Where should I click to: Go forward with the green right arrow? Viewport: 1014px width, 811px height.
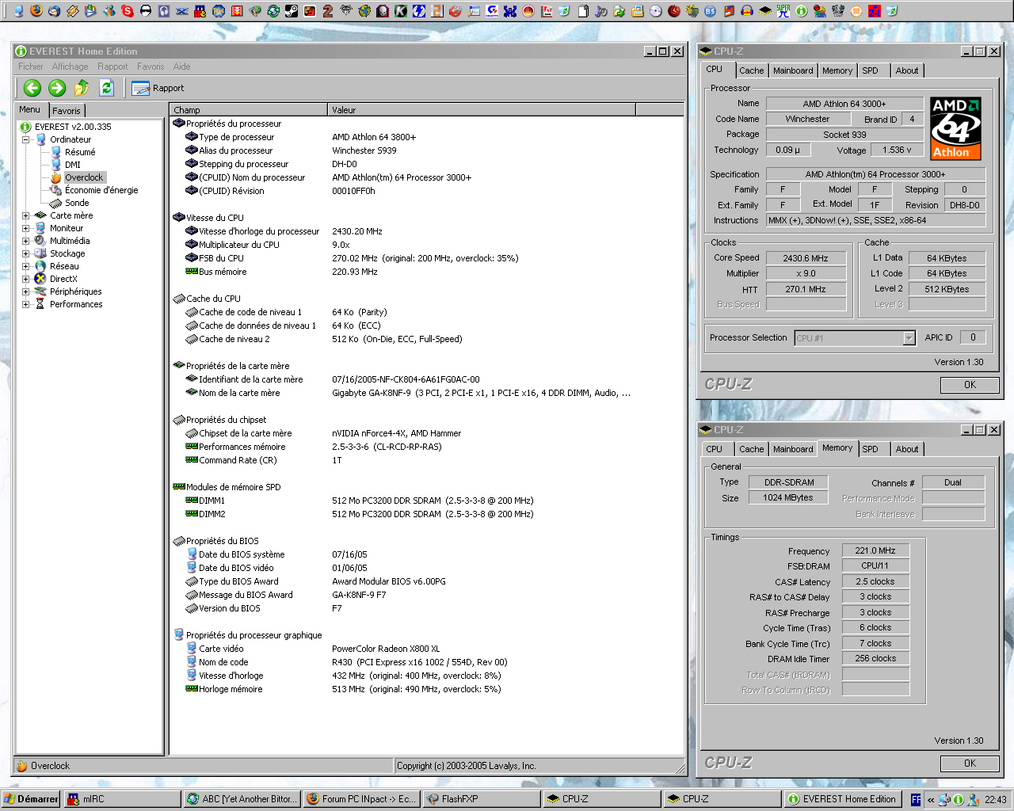click(x=56, y=88)
